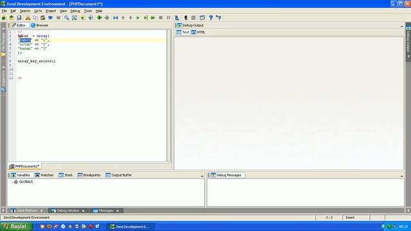Click the Cut scissors icon
The height and width of the screenshot is (231, 411).
tap(28, 18)
